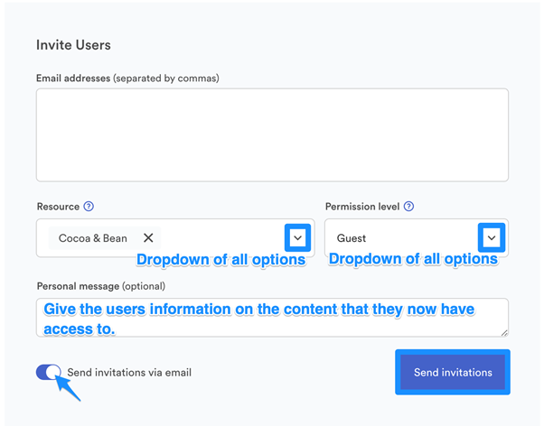Remove the Cocoa & Bean resource tag
Screen dimensions: 544x426
click(x=148, y=238)
